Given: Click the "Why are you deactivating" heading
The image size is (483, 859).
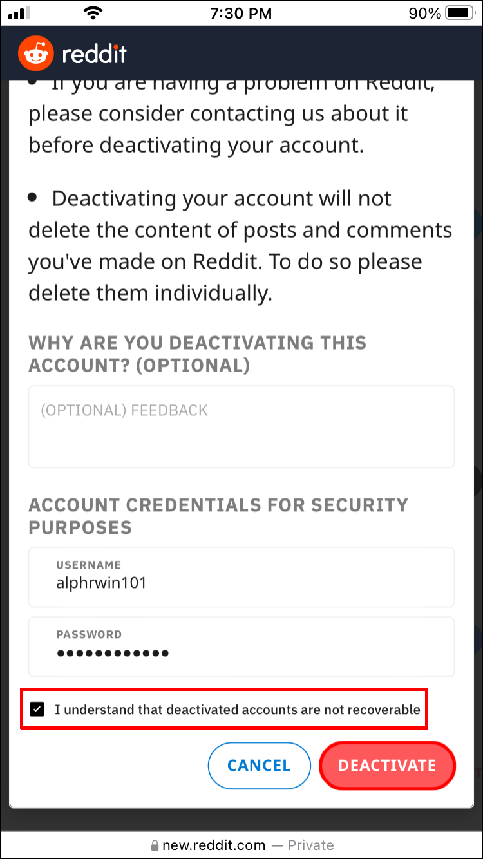Looking at the screenshot, I should click(x=197, y=354).
